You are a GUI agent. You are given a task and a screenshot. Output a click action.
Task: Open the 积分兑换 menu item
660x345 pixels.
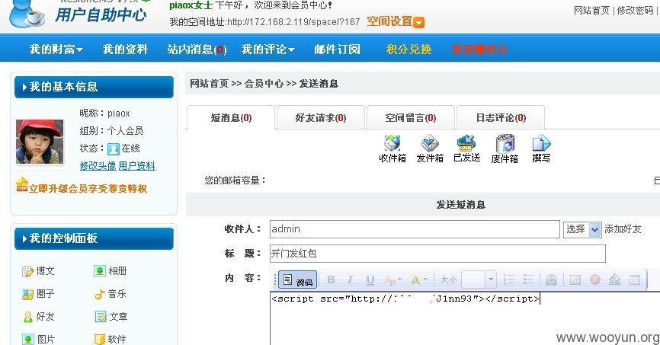(408, 50)
